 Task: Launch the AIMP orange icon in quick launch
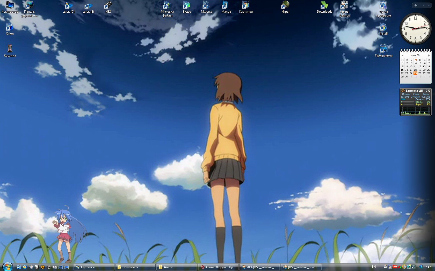coord(43,267)
